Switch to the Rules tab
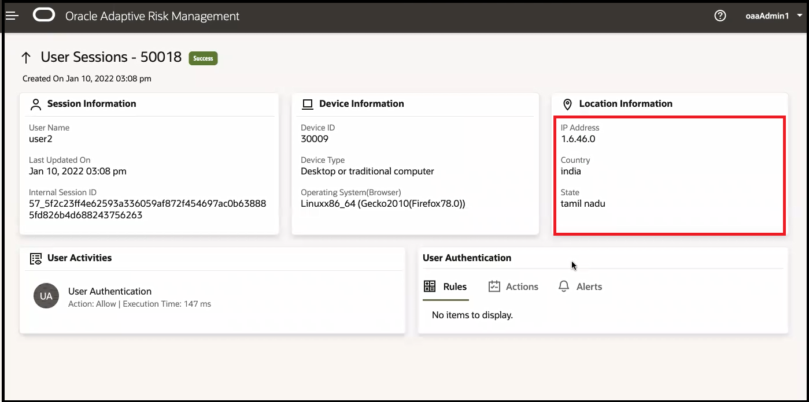Screen dimensions: 809x402 [x=445, y=286]
